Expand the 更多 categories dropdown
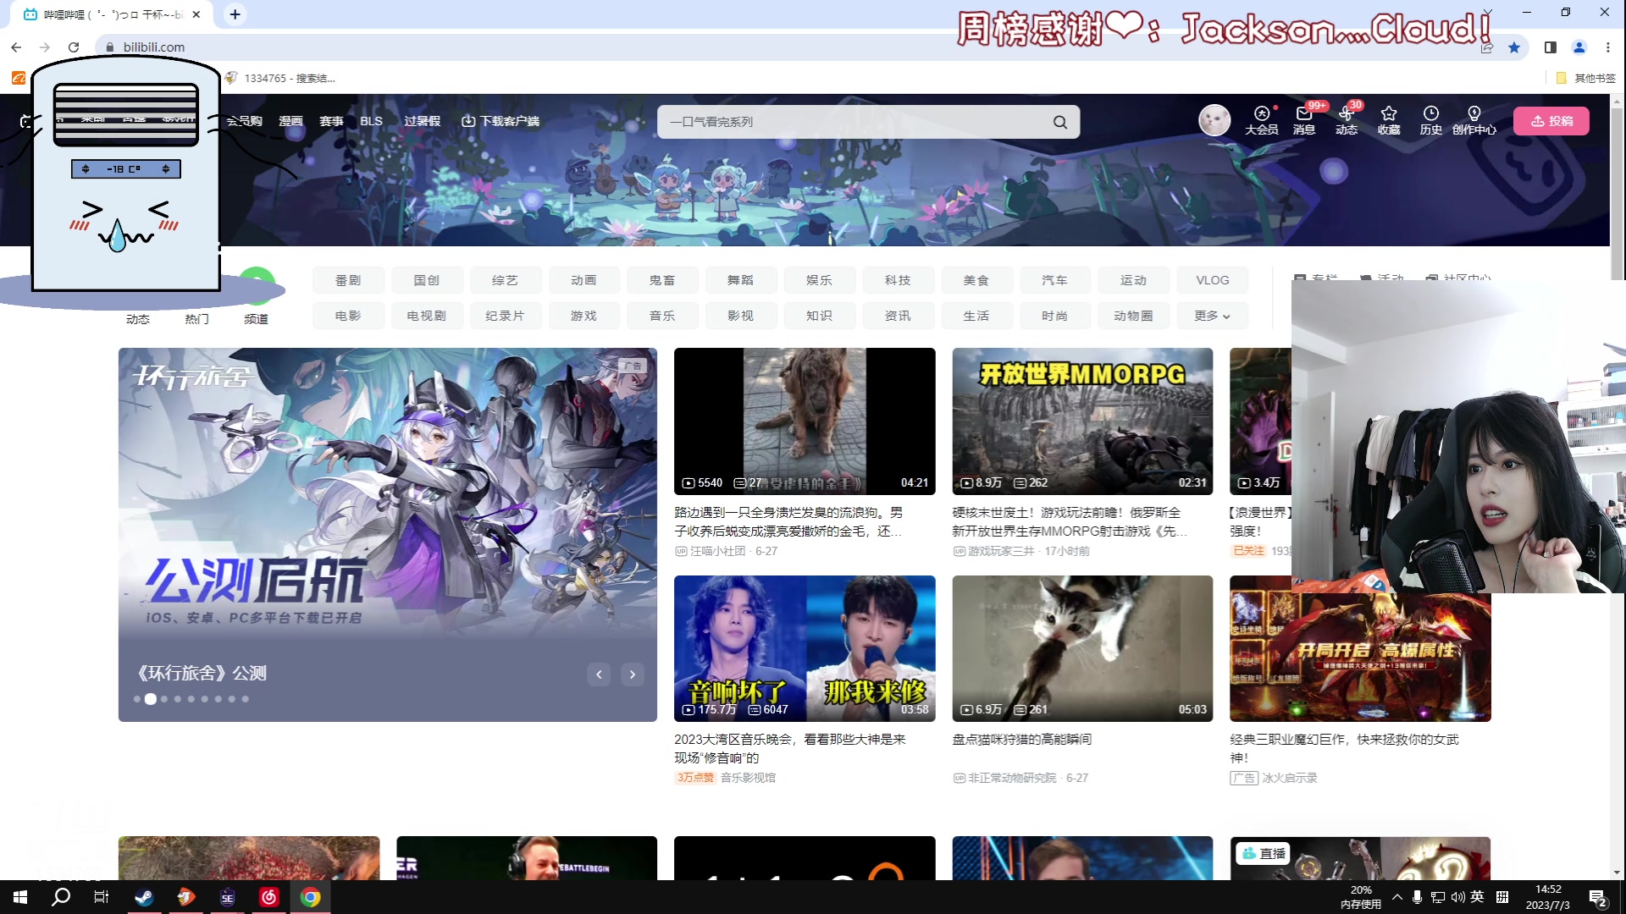 pyautogui.click(x=1212, y=316)
